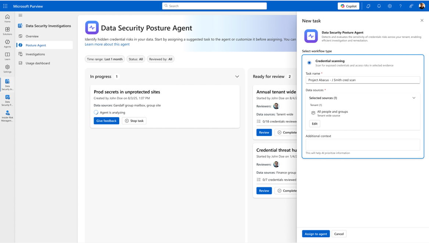Open the settings gear in header

pyautogui.click(x=390, y=6)
